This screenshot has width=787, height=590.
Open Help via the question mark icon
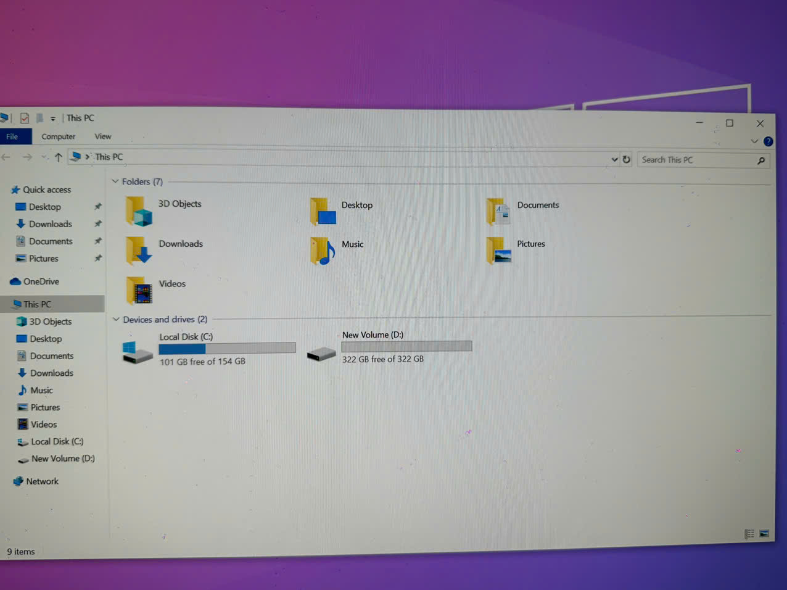point(768,141)
